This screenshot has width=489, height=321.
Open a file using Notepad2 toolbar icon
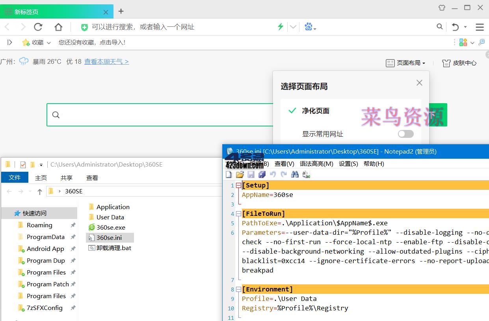pos(240,174)
